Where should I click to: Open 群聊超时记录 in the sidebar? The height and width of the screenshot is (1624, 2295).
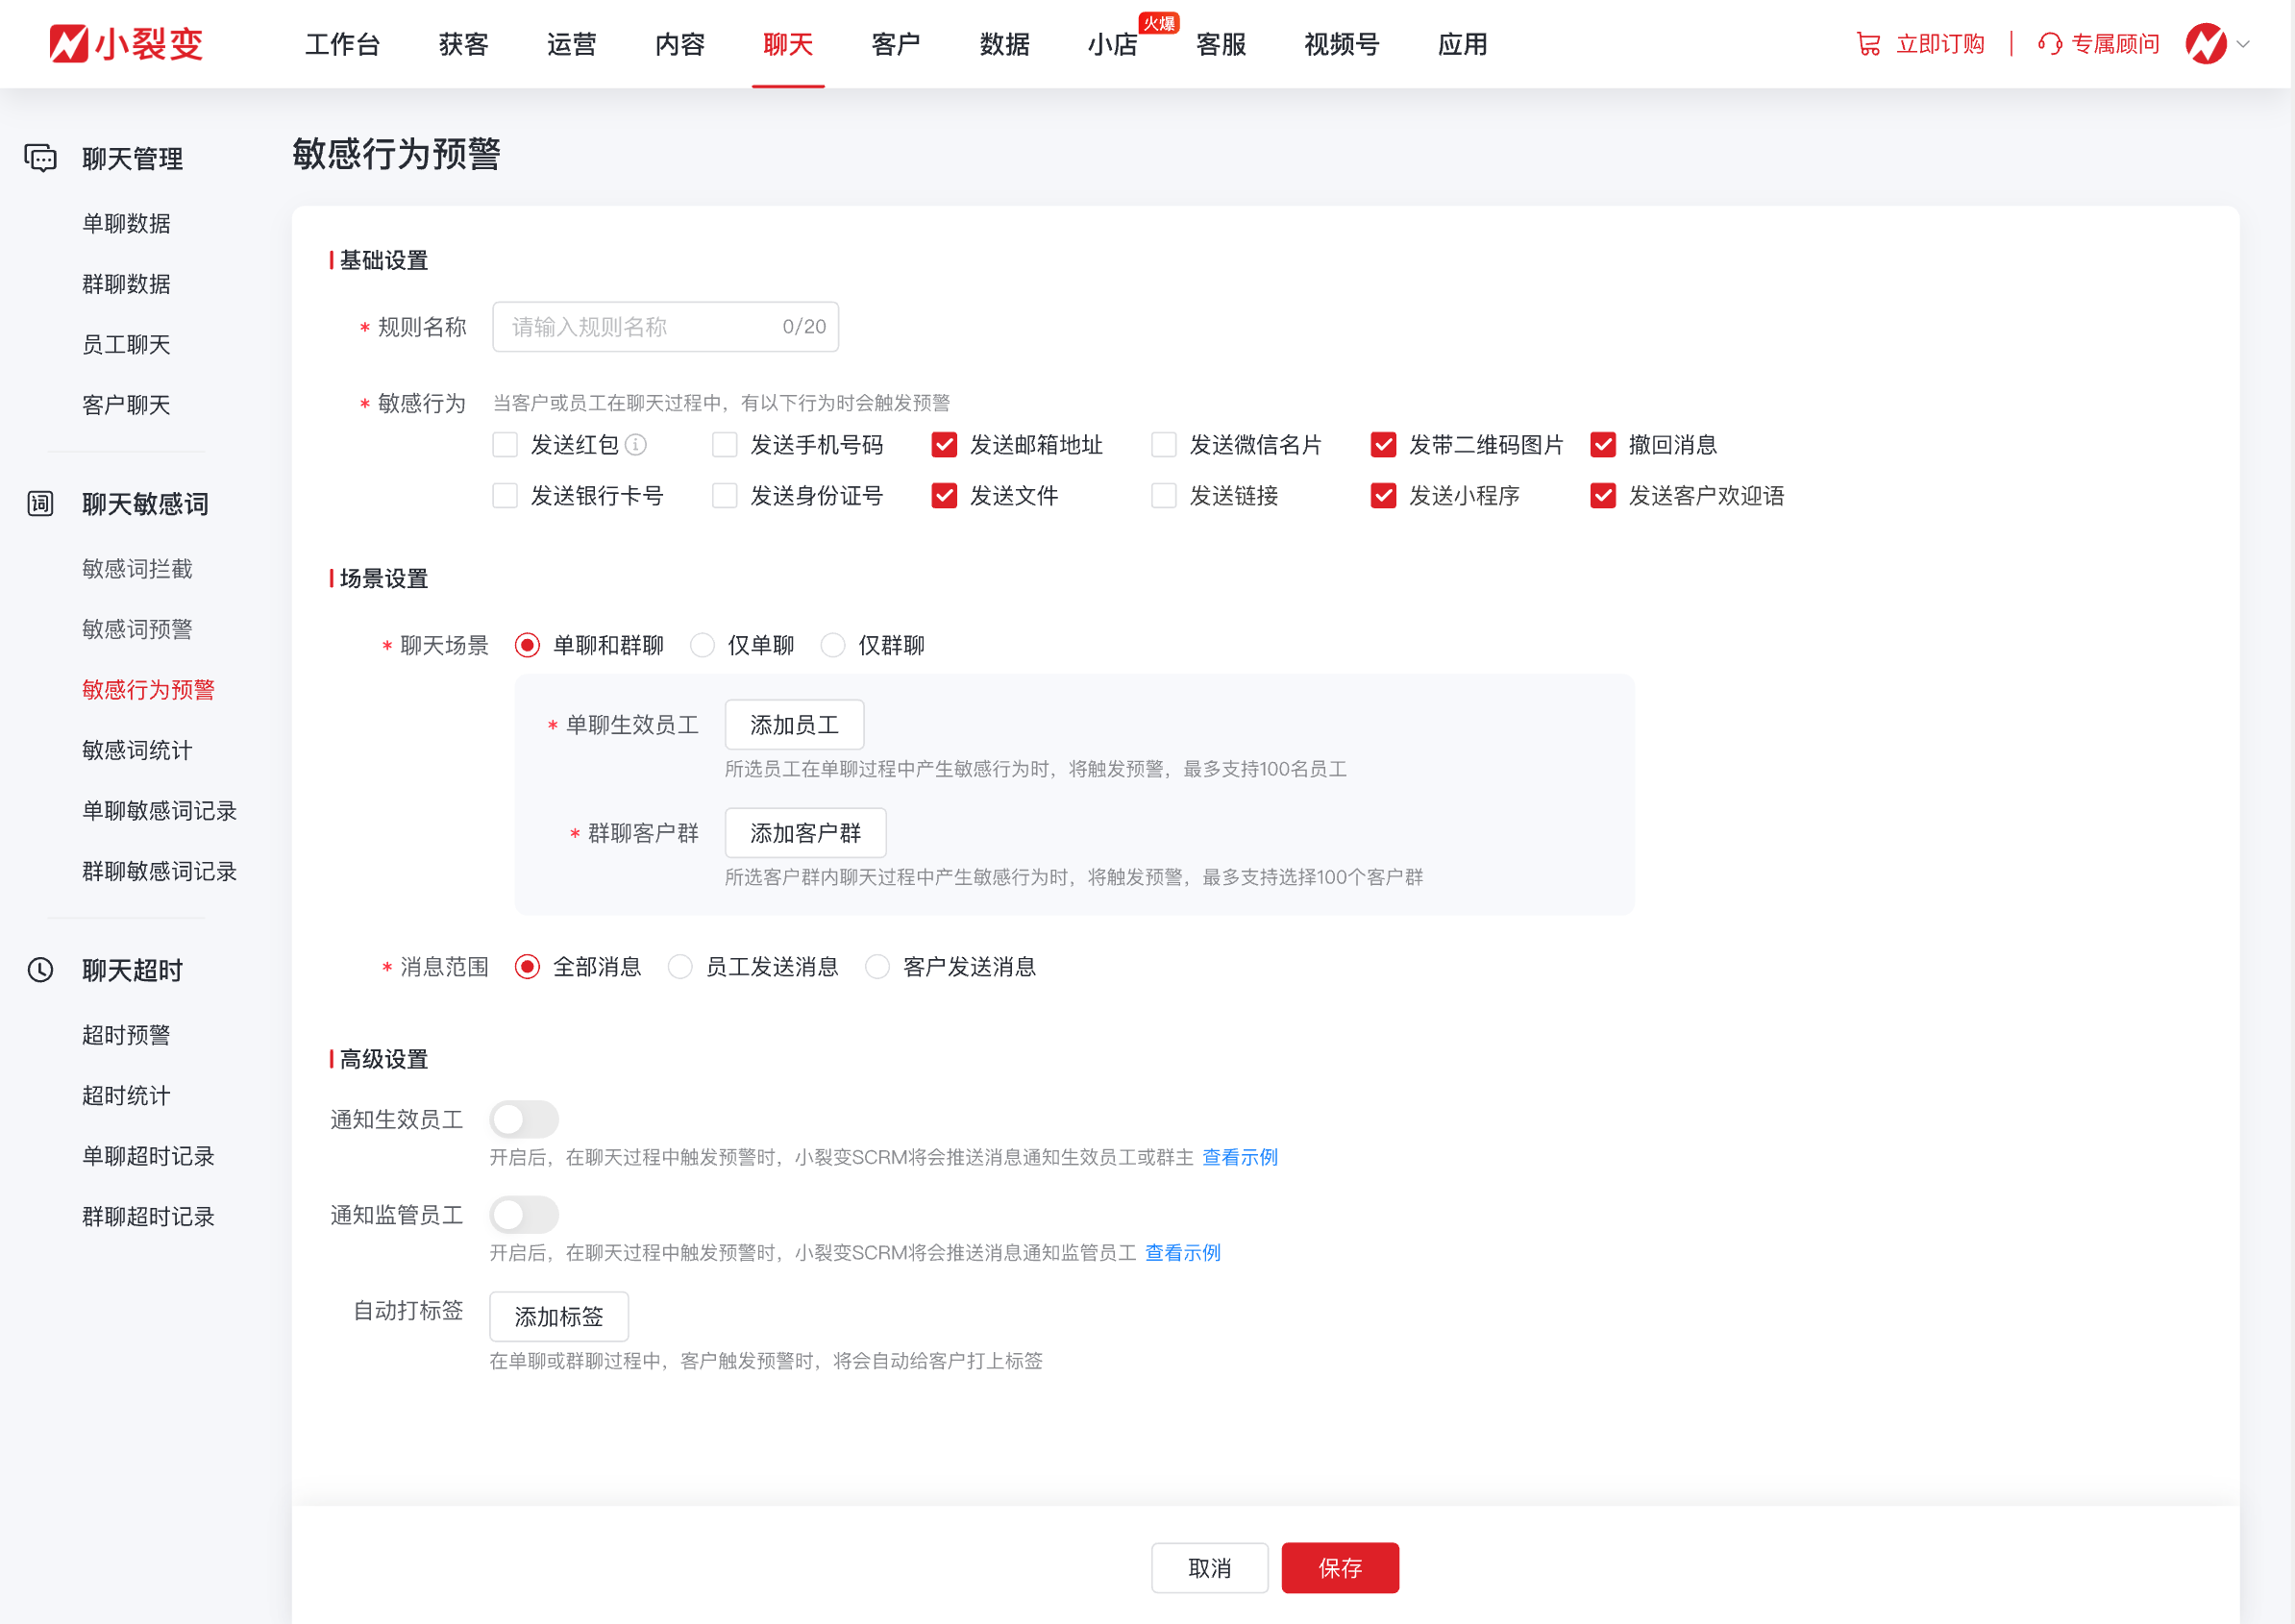[x=148, y=1216]
